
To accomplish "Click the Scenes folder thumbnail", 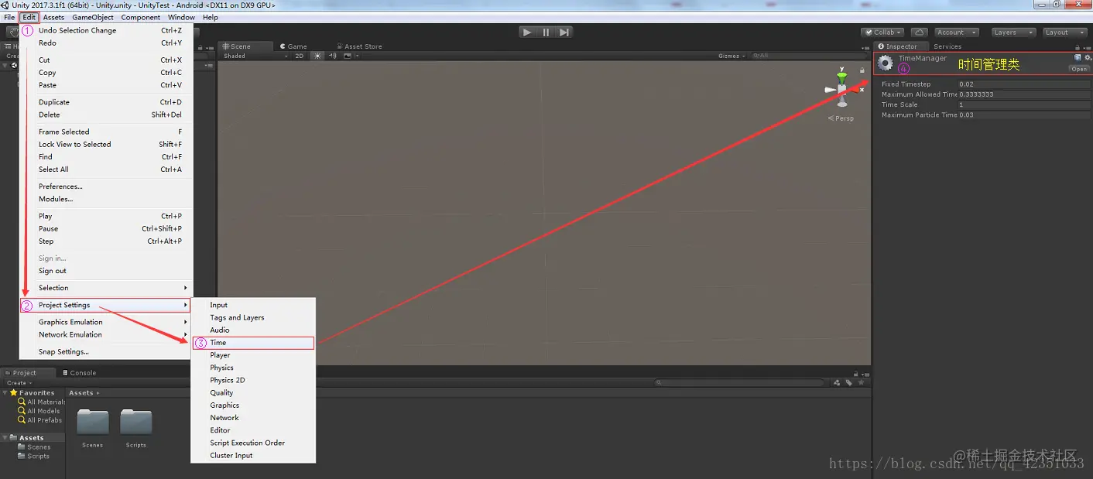I will coord(93,423).
